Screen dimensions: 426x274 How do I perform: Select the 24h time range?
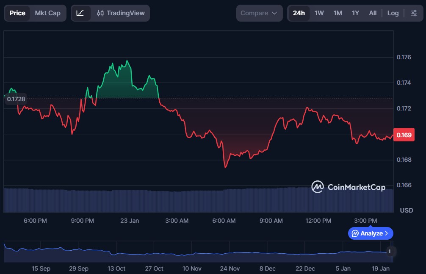pyautogui.click(x=299, y=13)
